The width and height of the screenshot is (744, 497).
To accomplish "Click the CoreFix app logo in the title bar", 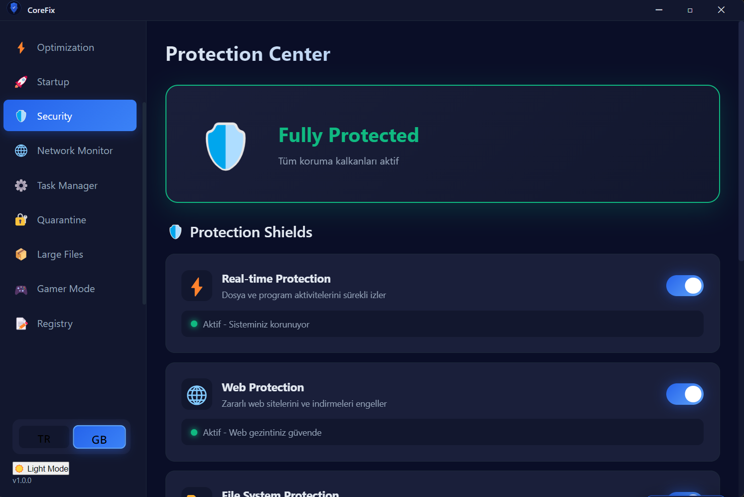I will 14,8.
